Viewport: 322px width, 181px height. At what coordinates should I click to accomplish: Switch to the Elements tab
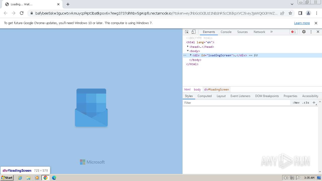tap(209, 32)
